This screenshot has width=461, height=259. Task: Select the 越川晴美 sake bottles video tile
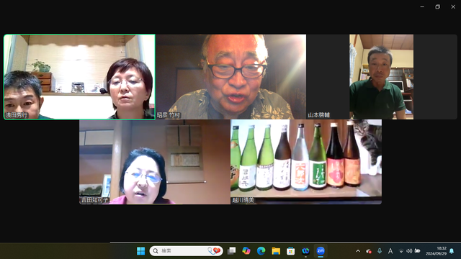coord(306,162)
